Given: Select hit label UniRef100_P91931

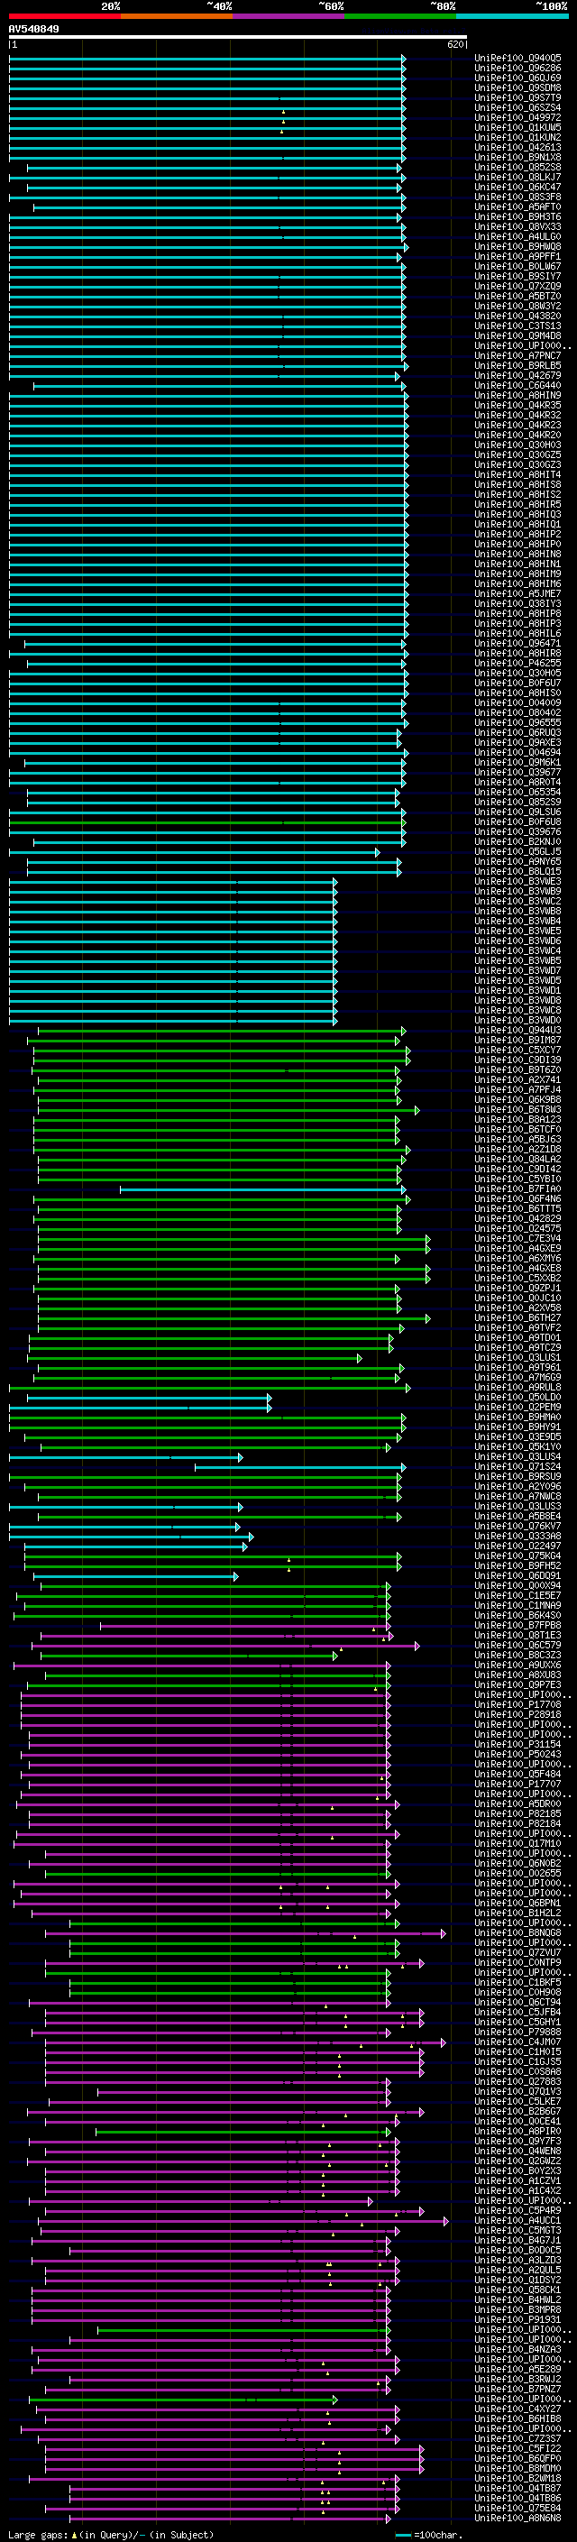Looking at the screenshot, I should click(x=517, y=2319).
